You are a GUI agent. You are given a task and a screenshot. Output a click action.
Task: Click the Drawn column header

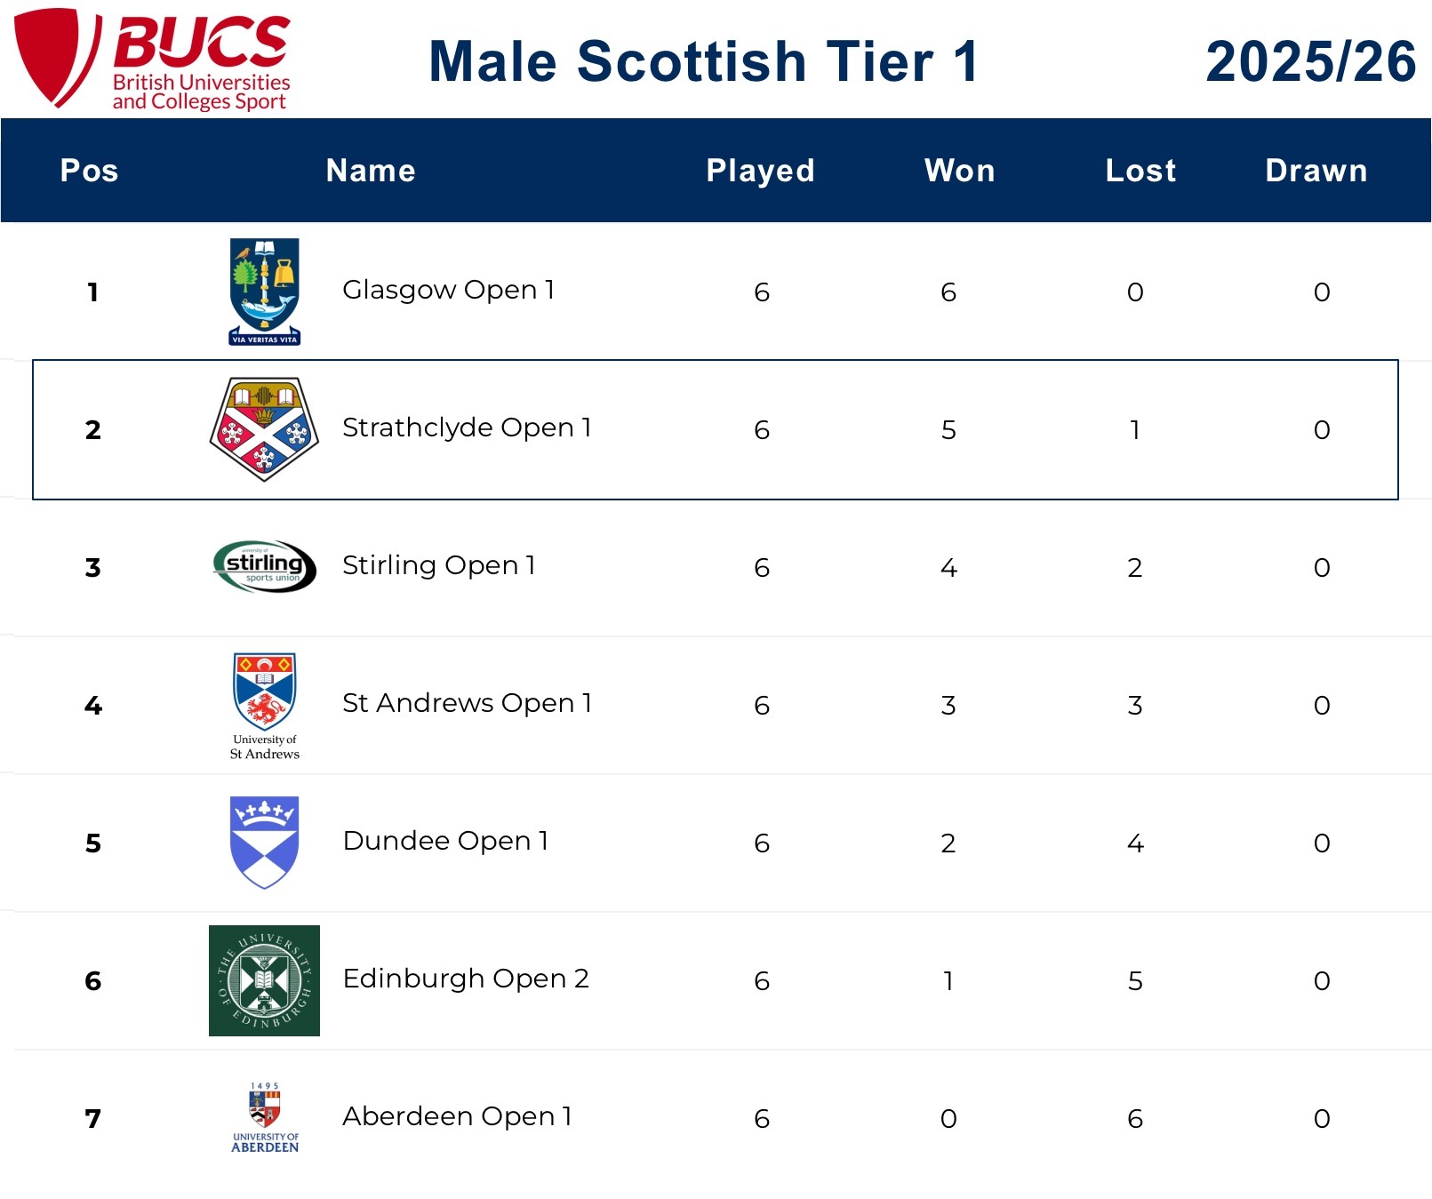tap(1316, 171)
